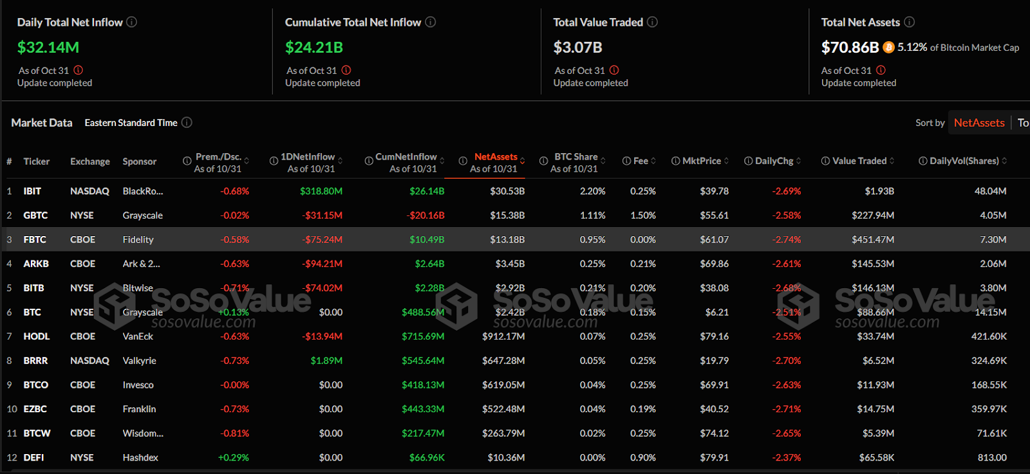Click the red alert icon under Daily Total Net Inflow

pos(78,70)
